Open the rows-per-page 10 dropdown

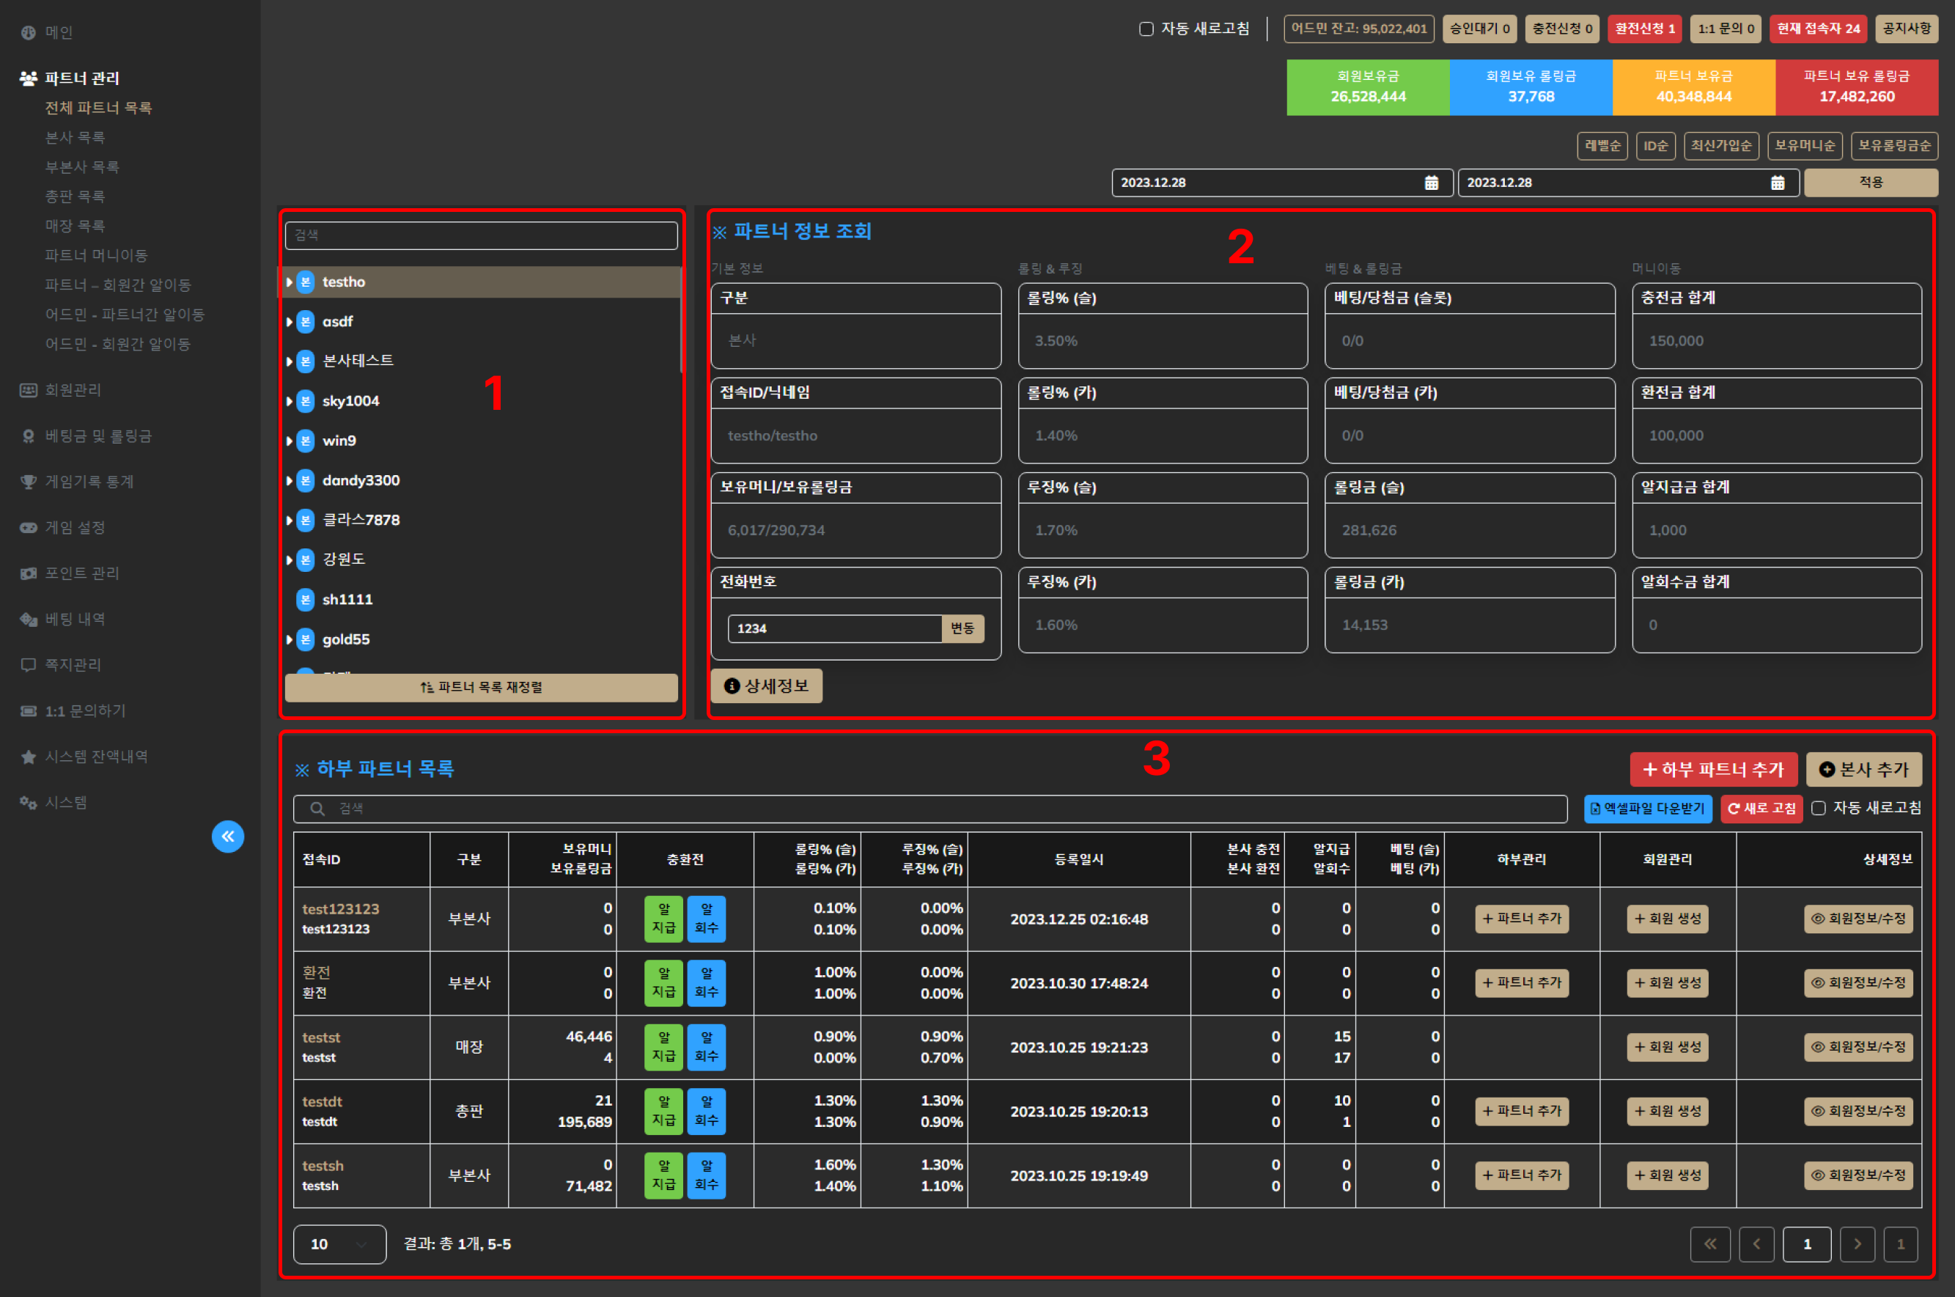pos(339,1244)
